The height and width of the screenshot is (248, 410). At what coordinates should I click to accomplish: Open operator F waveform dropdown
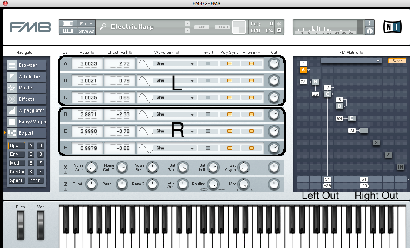[175, 148]
